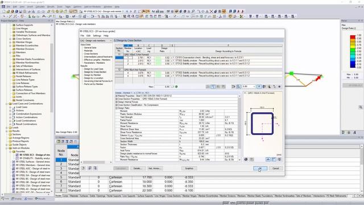364x205 pixels.
Task: Click the cross-section info icon below the preview
Action: pyautogui.click(x=246, y=159)
